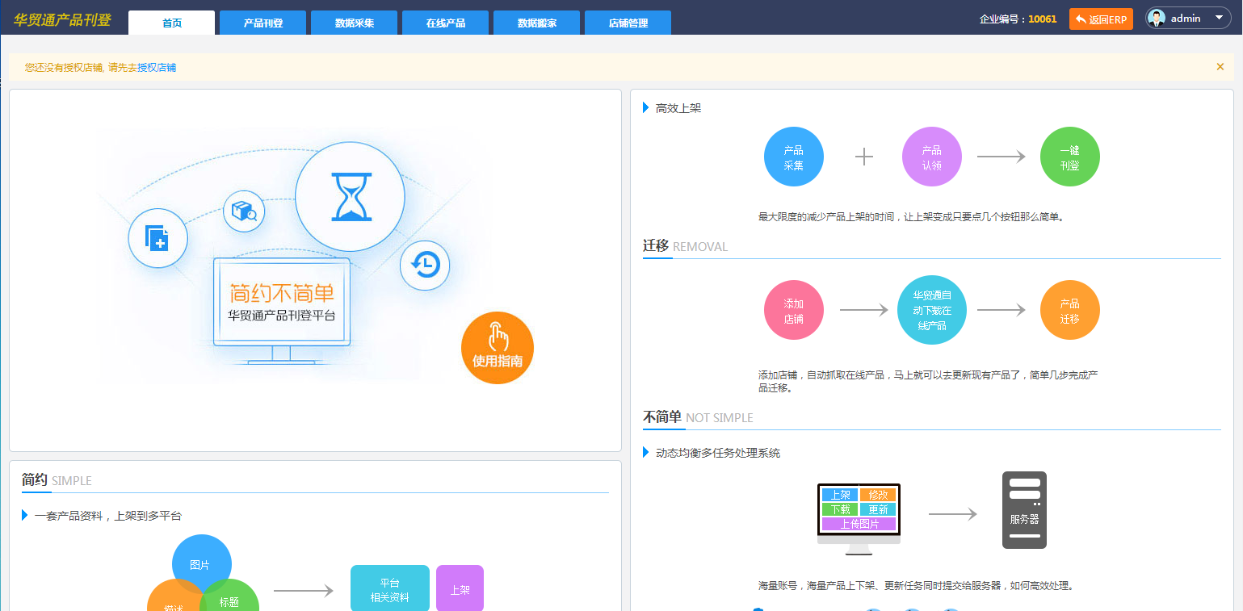Dismiss the yellow authorization notice bar
The image size is (1243, 611).
coord(1220,67)
